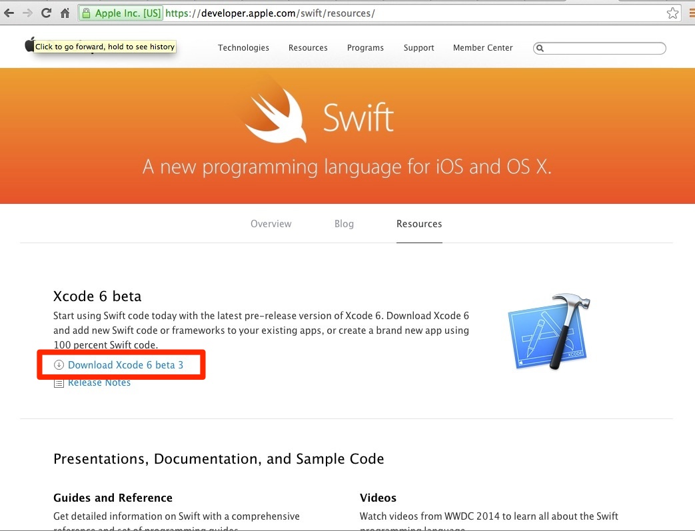Open the Technologies nav menu
This screenshot has height=531, width=695.
[x=243, y=47]
